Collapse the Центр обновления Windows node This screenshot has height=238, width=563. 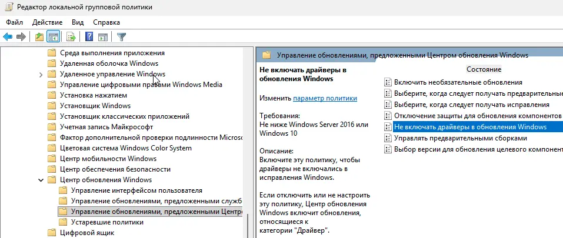point(41,180)
